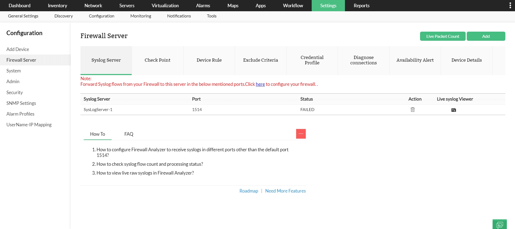Open the Reports menu
Image resolution: width=515 pixels, height=229 pixels.
(362, 6)
